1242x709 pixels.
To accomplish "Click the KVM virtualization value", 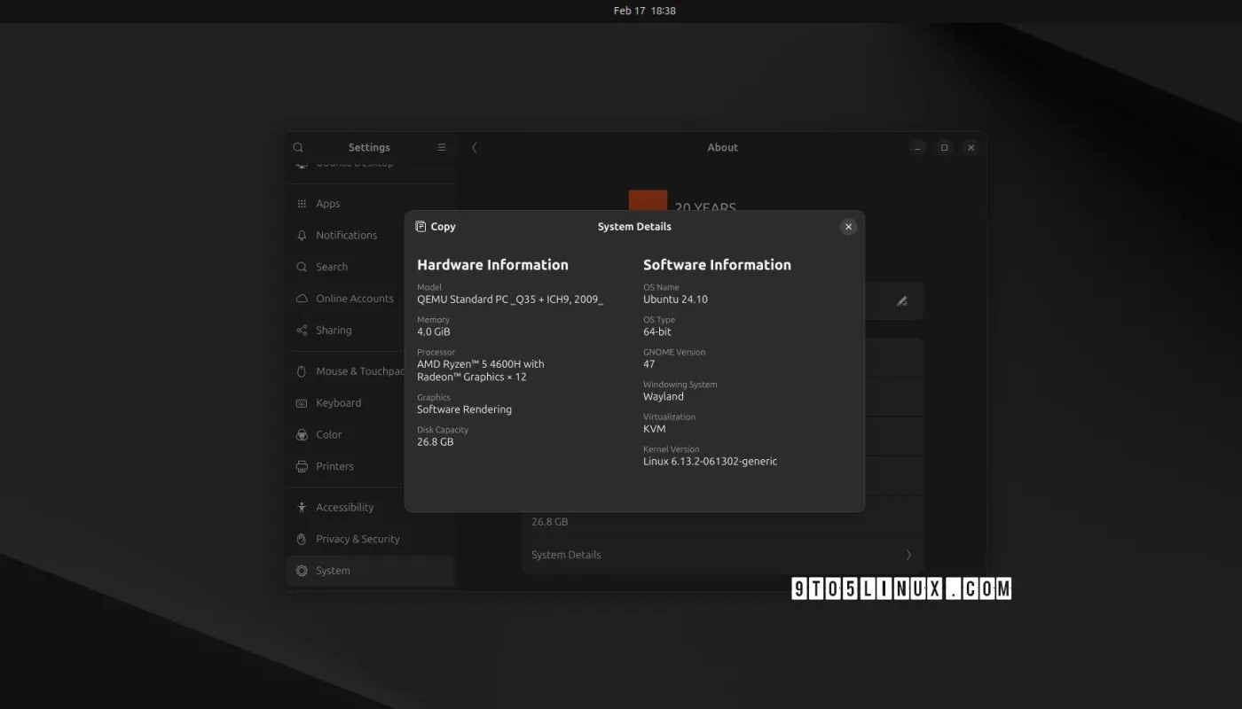I will click(x=654, y=429).
